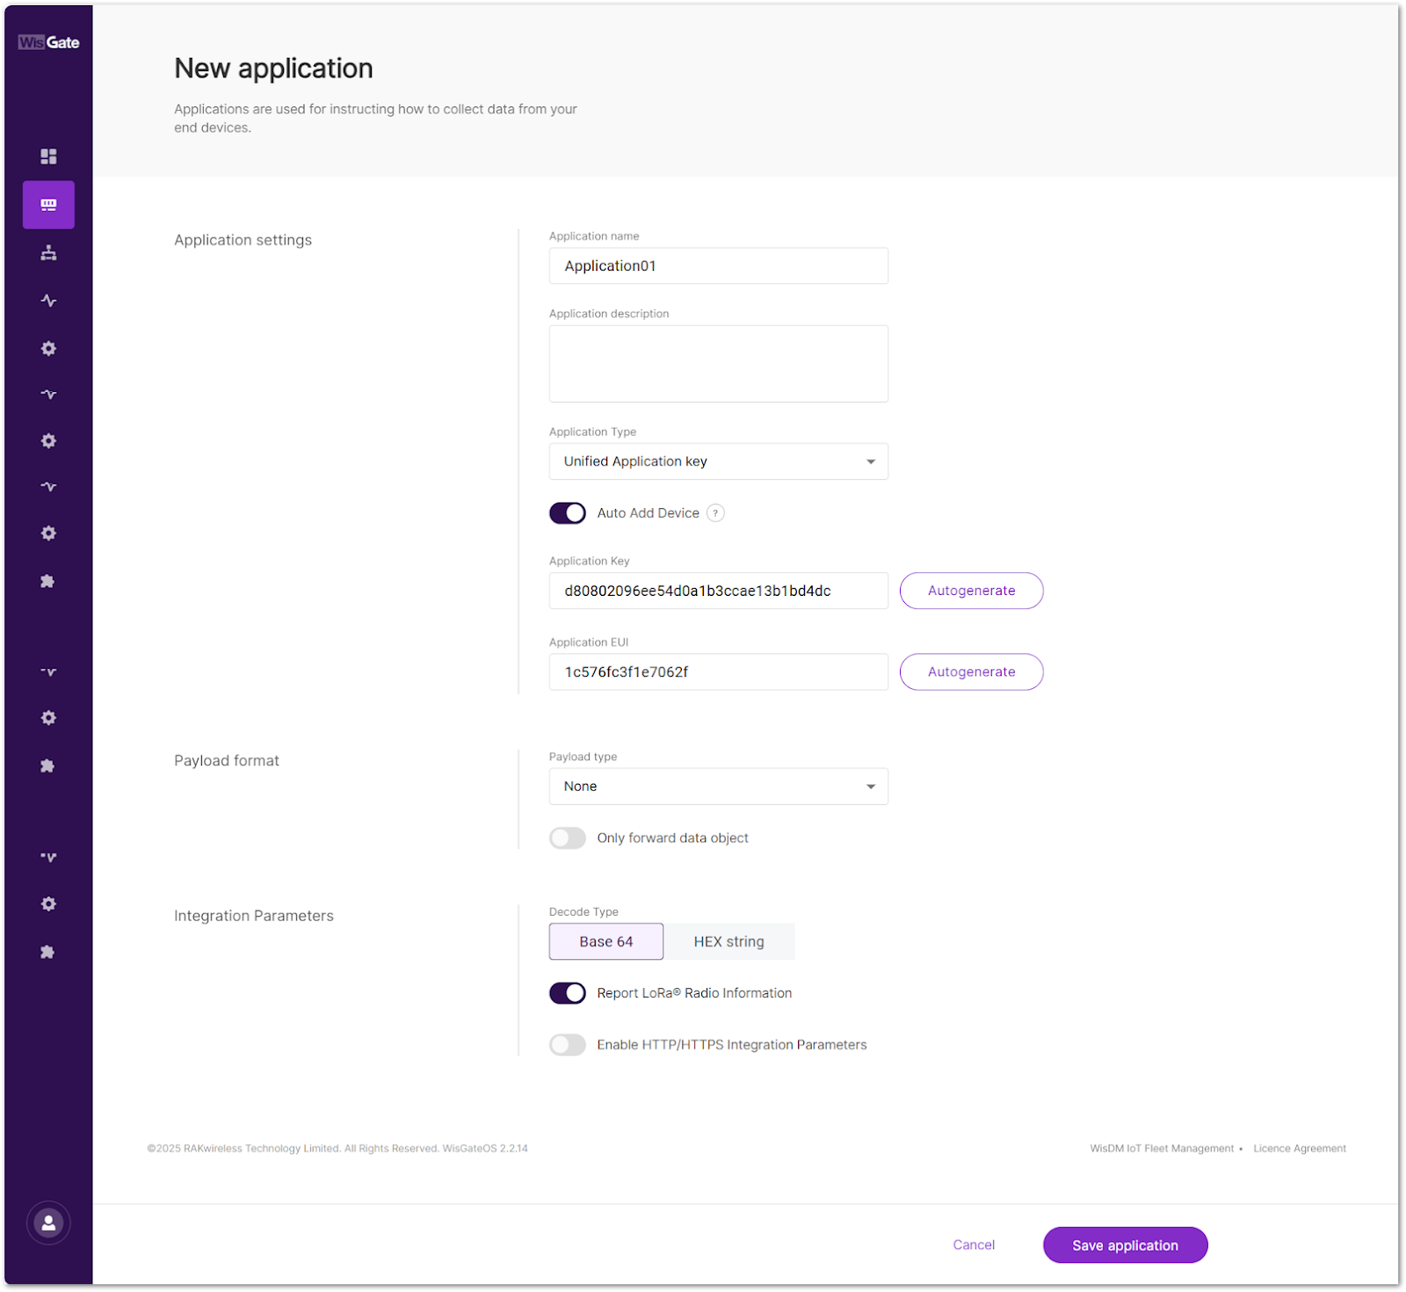Click Autogenerate beside Application EUI
1406x1292 pixels.
pyautogui.click(x=971, y=672)
